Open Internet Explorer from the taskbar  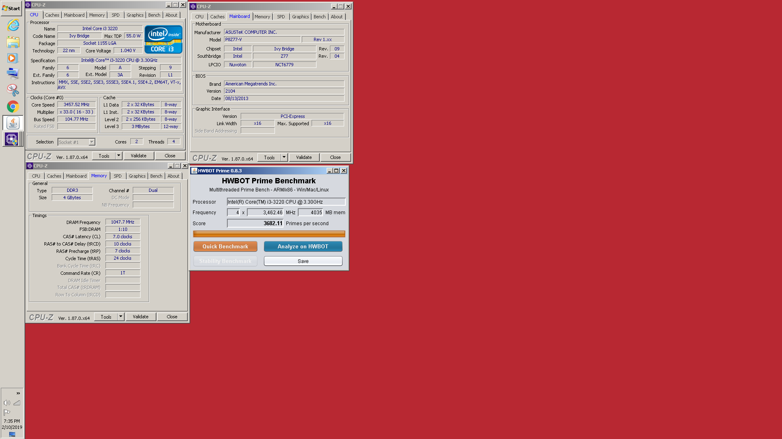[13, 25]
